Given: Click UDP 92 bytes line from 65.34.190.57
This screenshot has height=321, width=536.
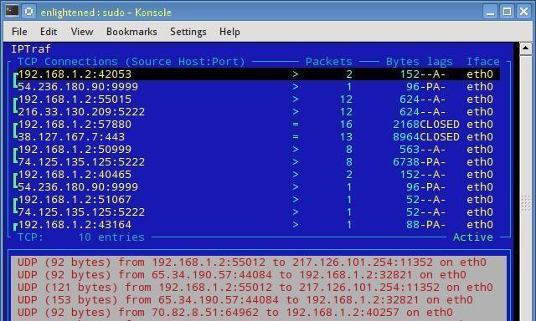Looking at the screenshot, I should [242, 275].
